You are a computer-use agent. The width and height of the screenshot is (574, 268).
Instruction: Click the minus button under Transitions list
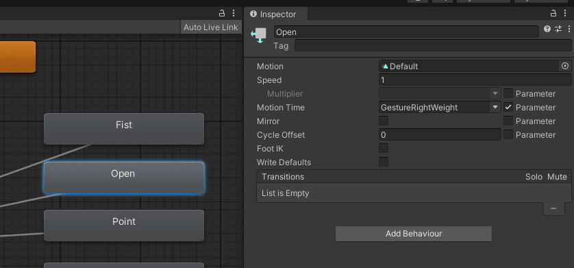click(x=553, y=208)
